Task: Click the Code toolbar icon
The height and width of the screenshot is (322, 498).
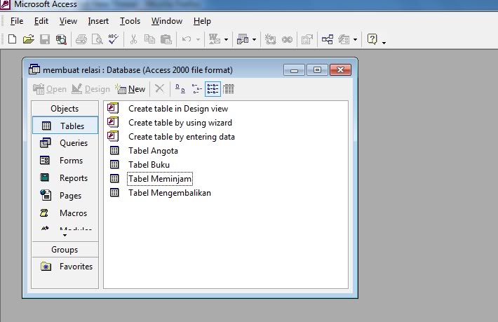Action: coord(270,39)
